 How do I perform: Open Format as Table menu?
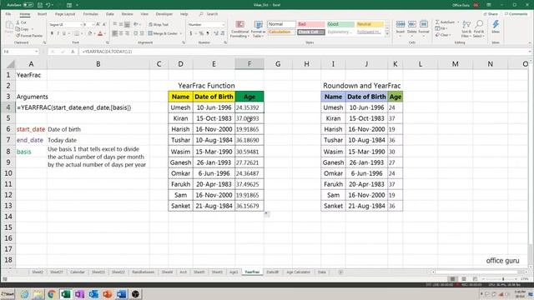coord(258,29)
